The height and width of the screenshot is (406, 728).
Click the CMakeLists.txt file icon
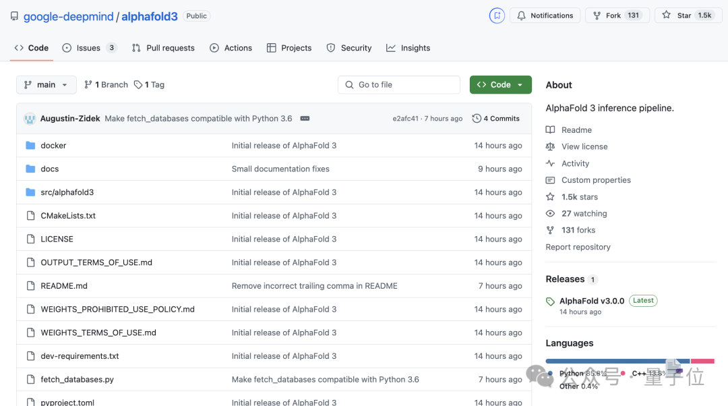coord(30,216)
